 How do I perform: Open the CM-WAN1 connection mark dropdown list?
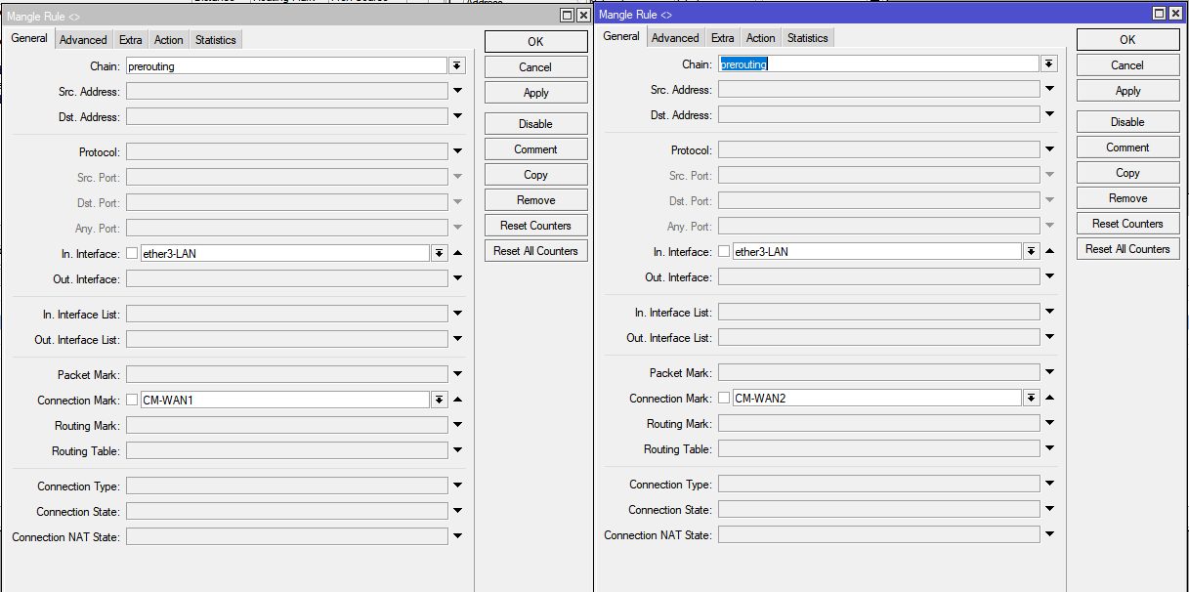click(439, 401)
